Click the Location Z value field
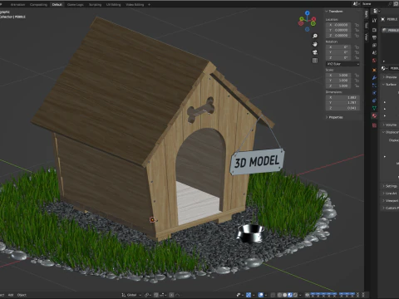This screenshot has width=399, height=299. tap(338, 36)
